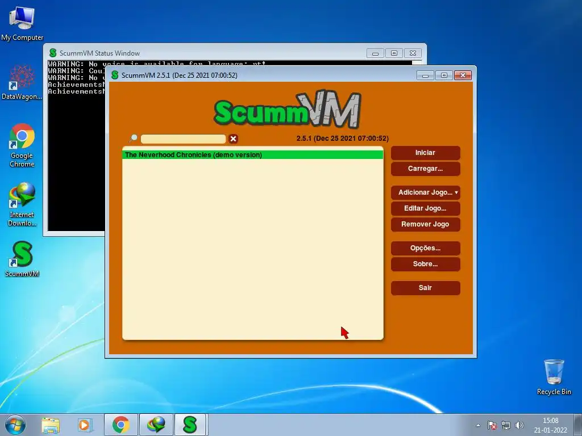Open the Opções... dialog
582x436 pixels.
coord(425,248)
